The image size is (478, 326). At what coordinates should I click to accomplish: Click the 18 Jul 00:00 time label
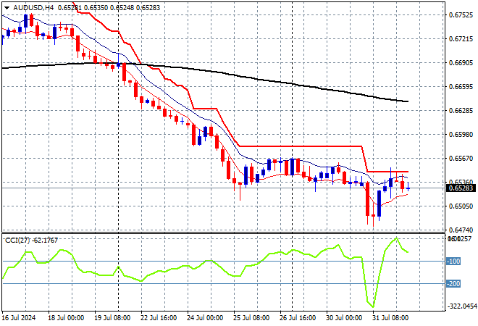[x=66, y=318]
